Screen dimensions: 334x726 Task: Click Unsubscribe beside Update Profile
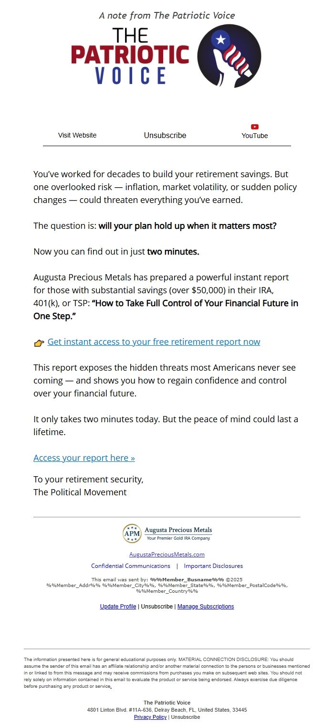(157, 607)
